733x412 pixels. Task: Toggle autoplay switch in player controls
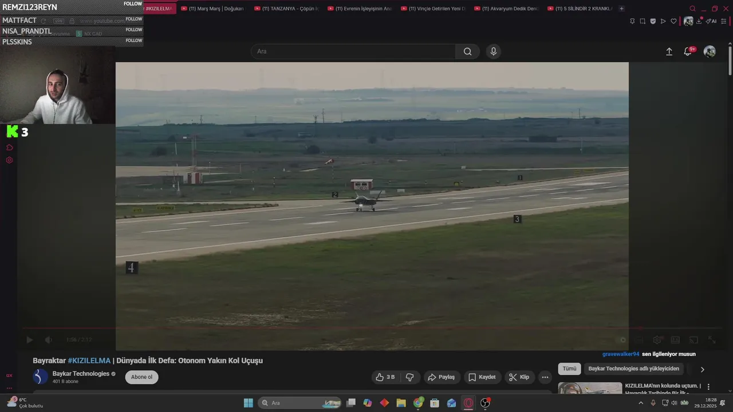pyautogui.click(x=622, y=340)
